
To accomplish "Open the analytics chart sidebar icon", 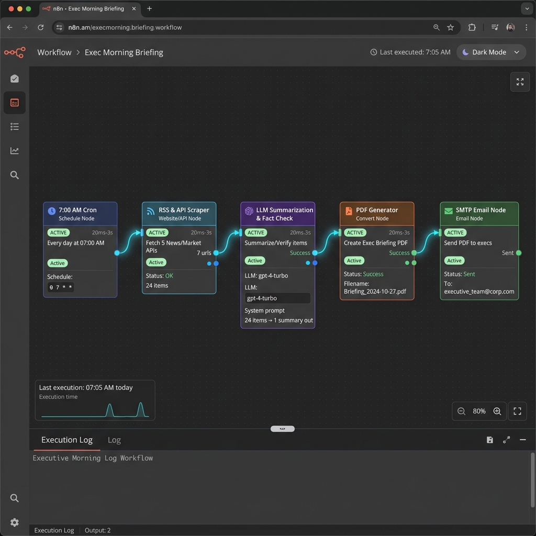I will click(x=14, y=151).
